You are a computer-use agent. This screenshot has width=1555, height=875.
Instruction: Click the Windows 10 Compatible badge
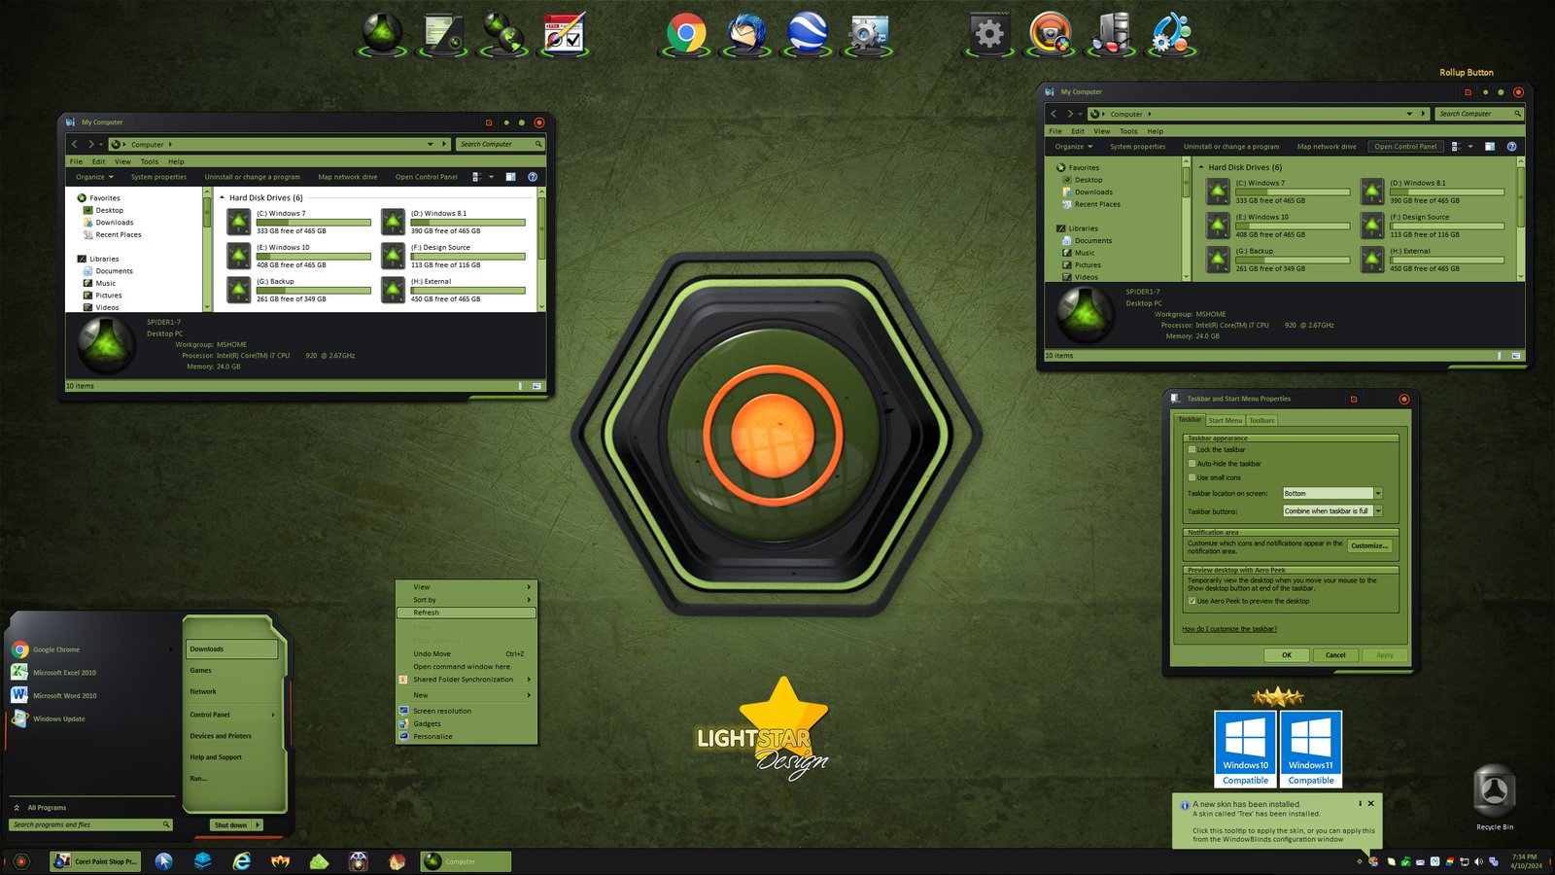coord(1245,749)
